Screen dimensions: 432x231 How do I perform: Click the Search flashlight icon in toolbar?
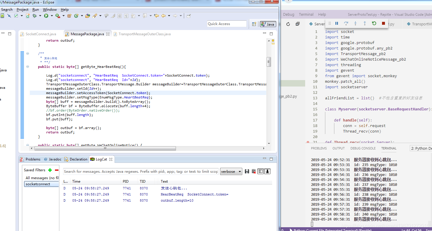(94, 16)
